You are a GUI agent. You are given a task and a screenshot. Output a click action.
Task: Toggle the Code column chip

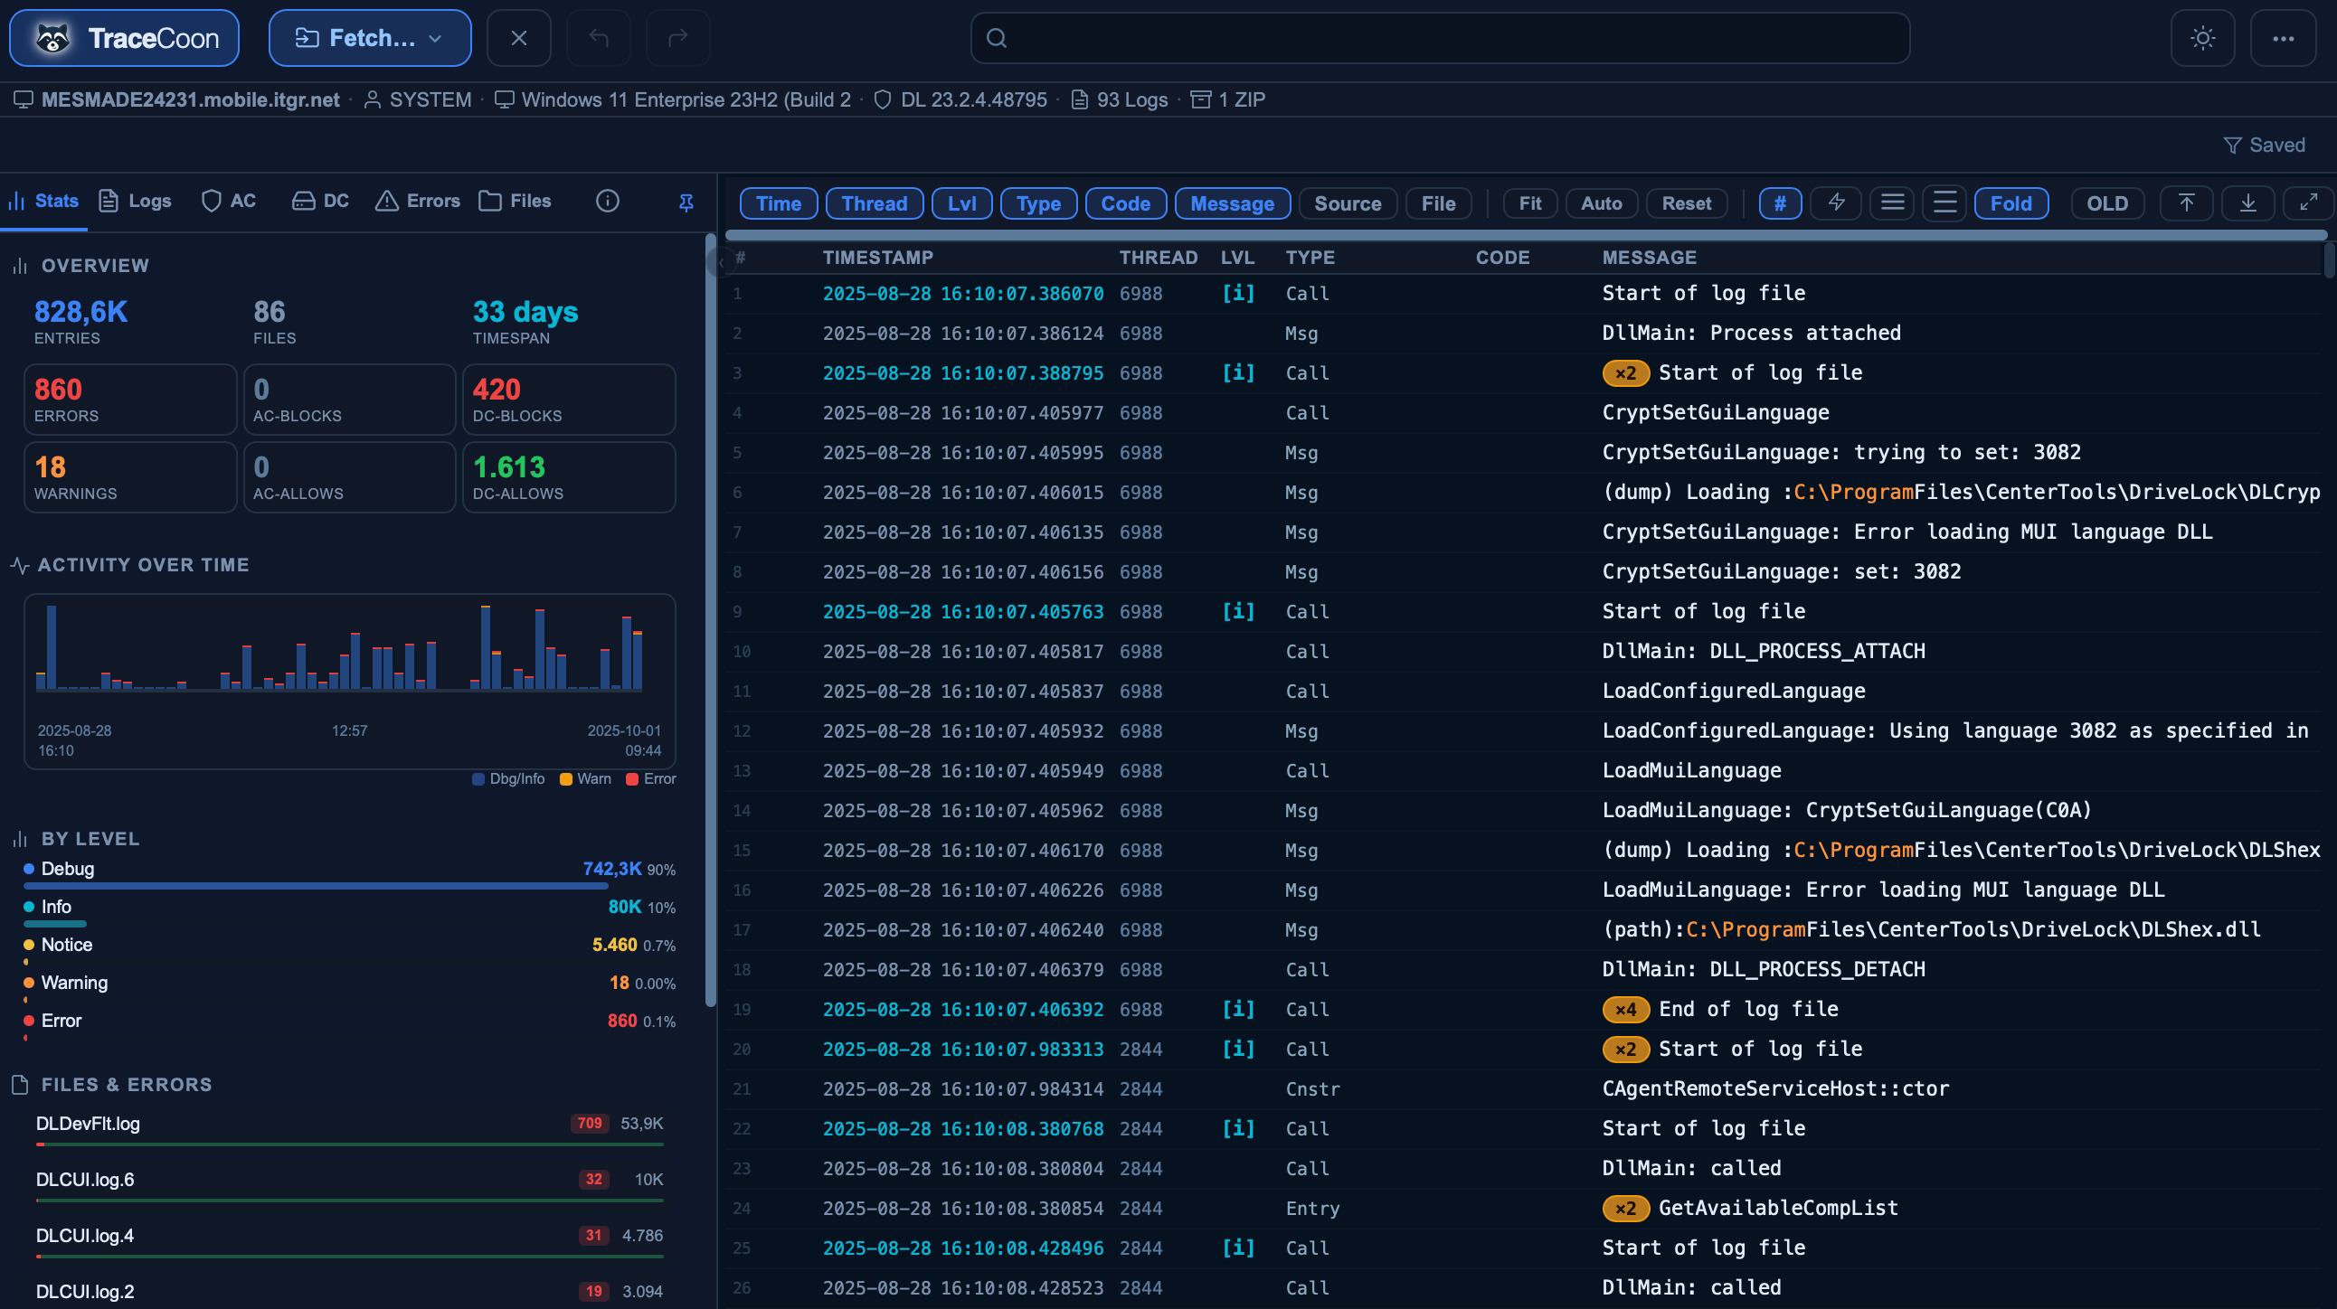pyautogui.click(x=1126, y=204)
